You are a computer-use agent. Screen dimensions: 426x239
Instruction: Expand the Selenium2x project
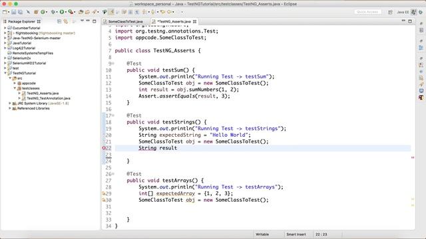pyautogui.click(x=5, y=58)
